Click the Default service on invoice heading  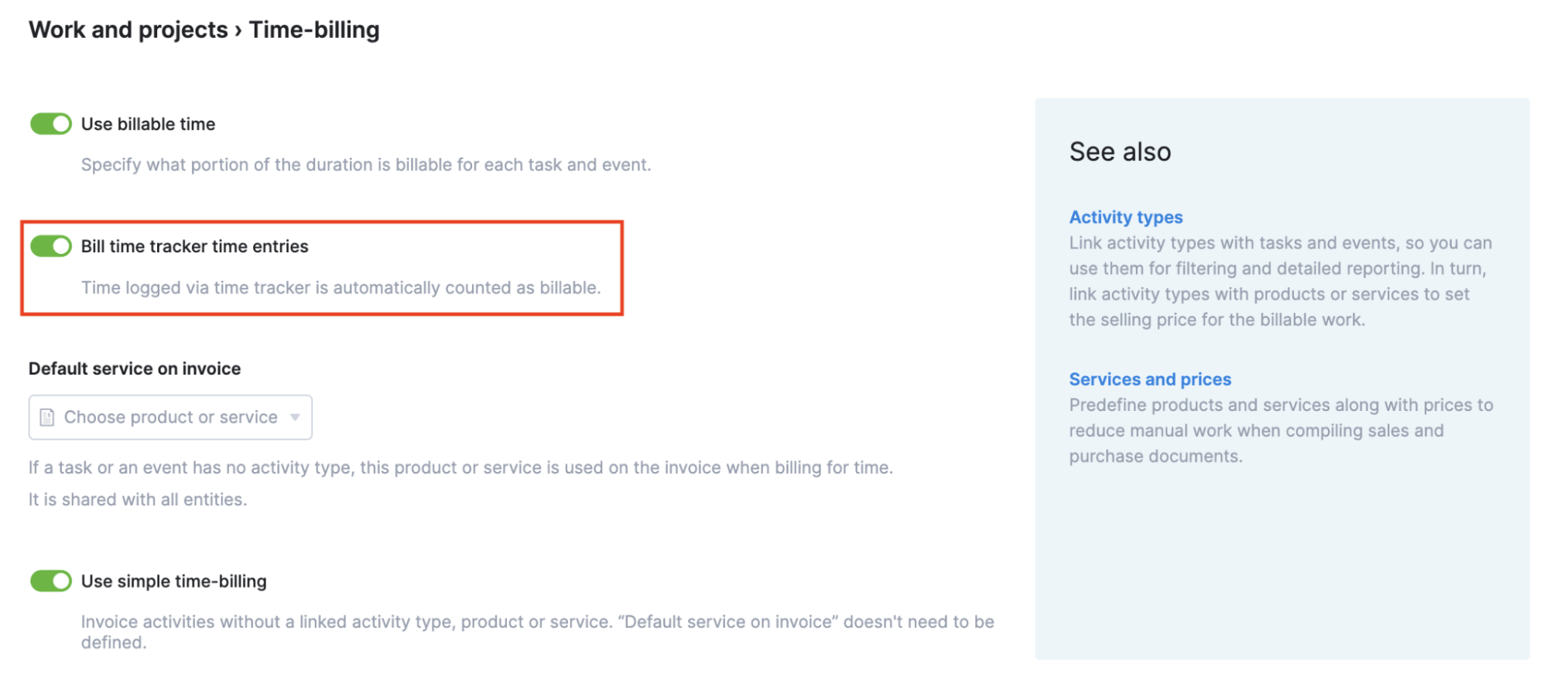pos(135,368)
